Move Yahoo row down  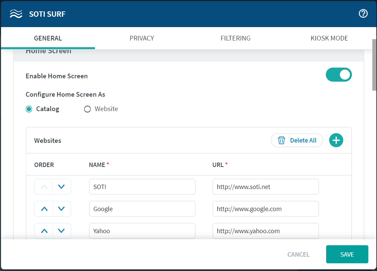tap(61, 231)
